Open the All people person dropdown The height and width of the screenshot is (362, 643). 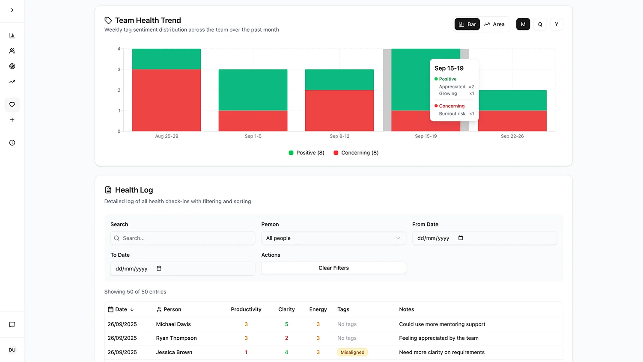pyautogui.click(x=333, y=238)
